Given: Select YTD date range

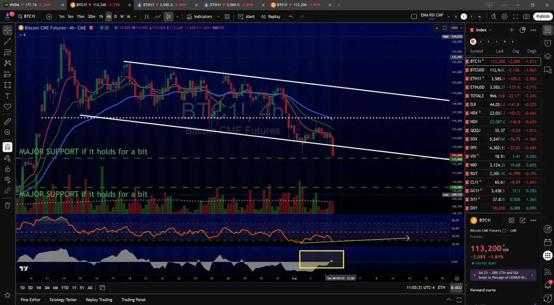Looking at the screenshot, I should pyautogui.click(x=65, y=288).
